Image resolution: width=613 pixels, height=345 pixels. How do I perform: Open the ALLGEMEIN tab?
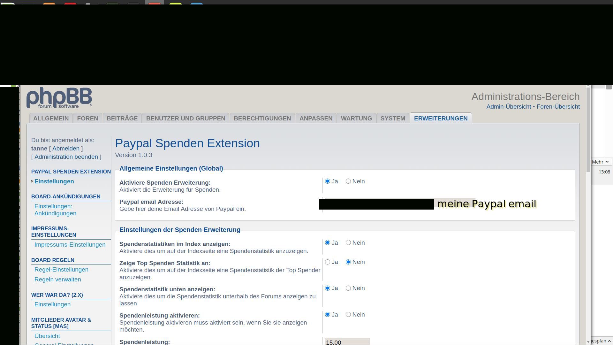tap(51, 118)
